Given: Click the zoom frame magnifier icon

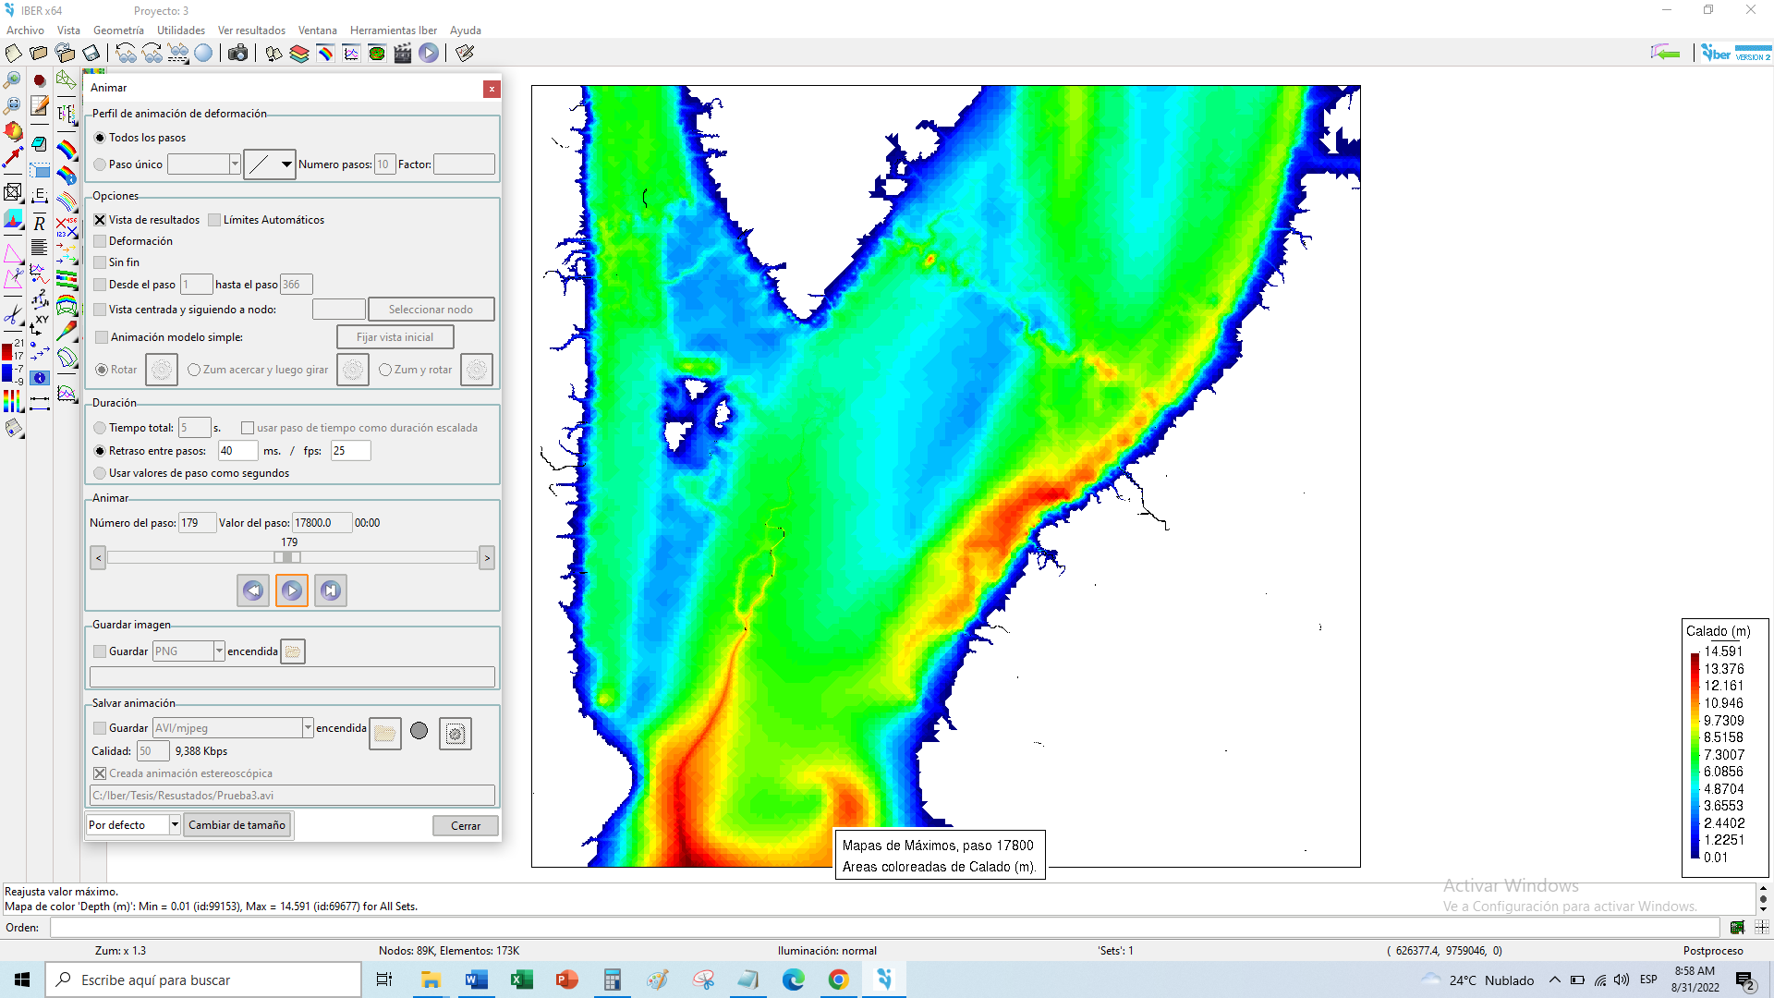Looking at the screenshot, I should (x=13, y=105).
